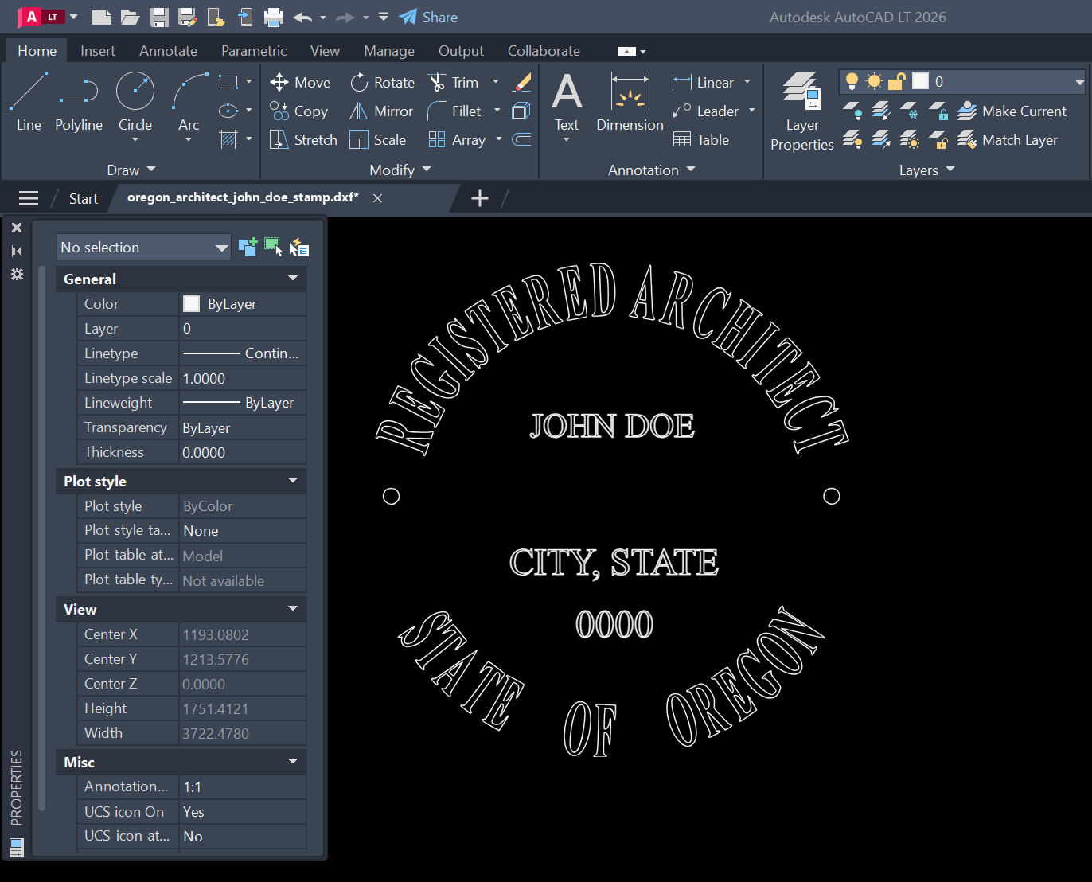
Task: Click Make Current layer button
Action: click(x=1012, y=111)
